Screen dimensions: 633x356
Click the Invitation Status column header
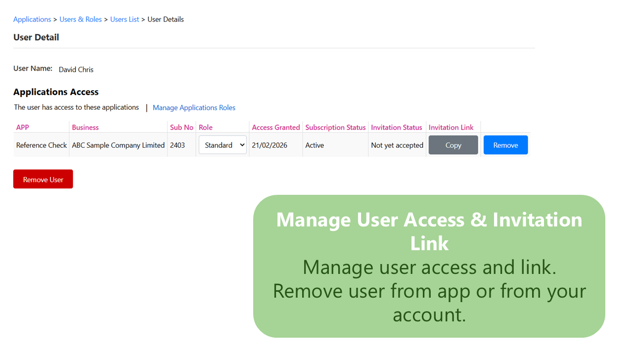(397, 127)
